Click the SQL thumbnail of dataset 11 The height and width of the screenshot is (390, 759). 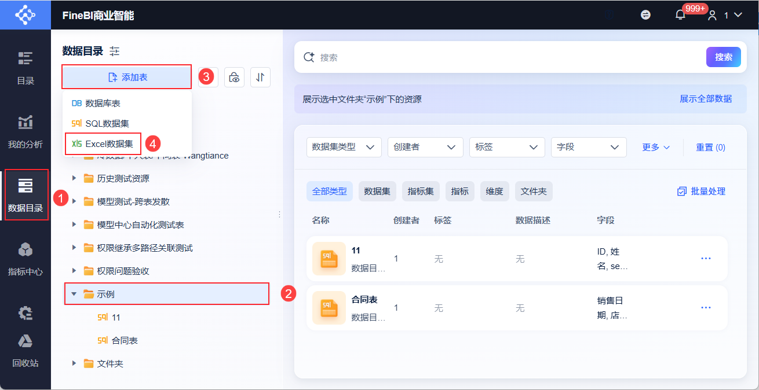329,259
